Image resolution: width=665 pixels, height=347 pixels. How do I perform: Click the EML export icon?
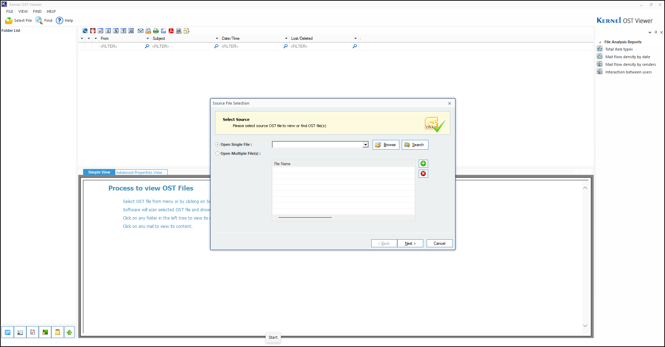(x=148, y=31)
